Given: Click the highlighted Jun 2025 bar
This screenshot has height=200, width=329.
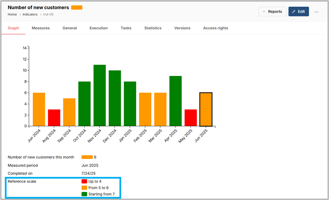Looking at the screenshot, I should [206, 109].
